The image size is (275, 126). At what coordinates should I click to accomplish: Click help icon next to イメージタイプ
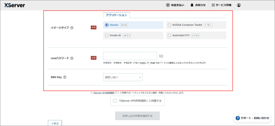(x=72, y=28)
